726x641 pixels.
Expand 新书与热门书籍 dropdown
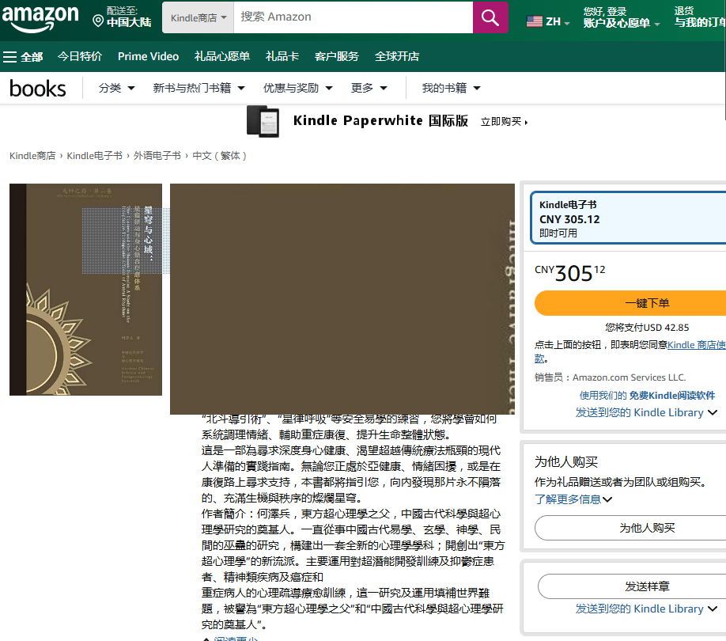tap(199, 88)
